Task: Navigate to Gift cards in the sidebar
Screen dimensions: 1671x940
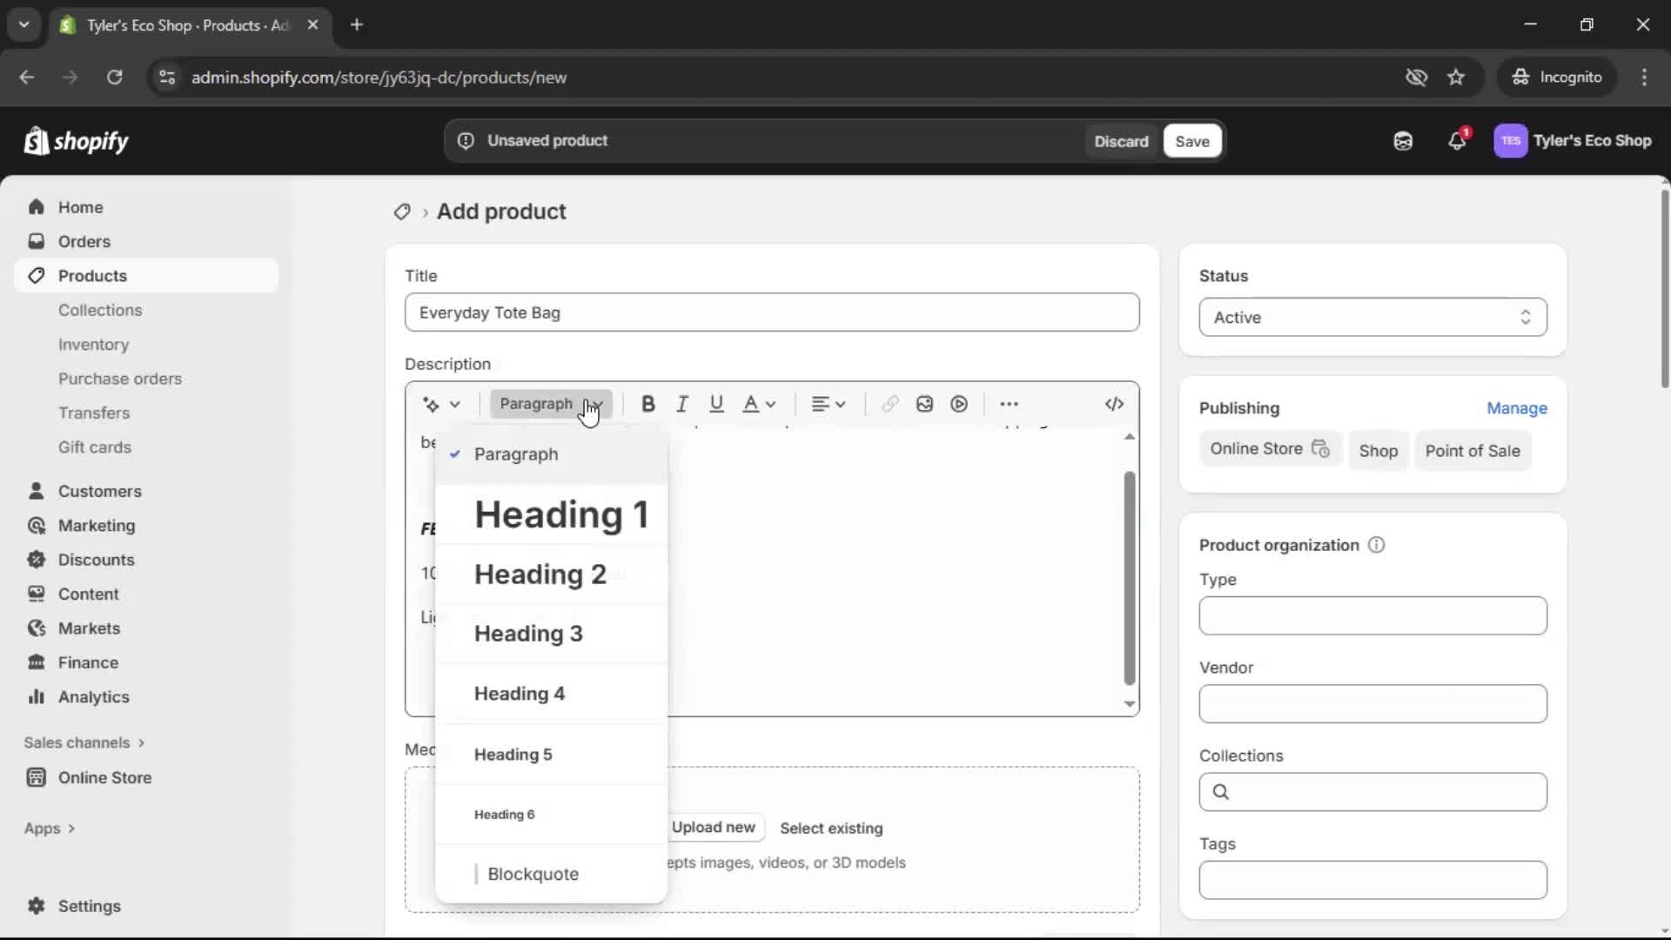Action: click(x=96, y=446)
